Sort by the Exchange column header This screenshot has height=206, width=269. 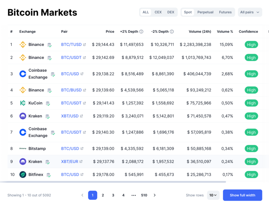(x=28, y=32)
